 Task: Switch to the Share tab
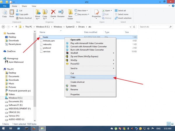tap(24, 6)
